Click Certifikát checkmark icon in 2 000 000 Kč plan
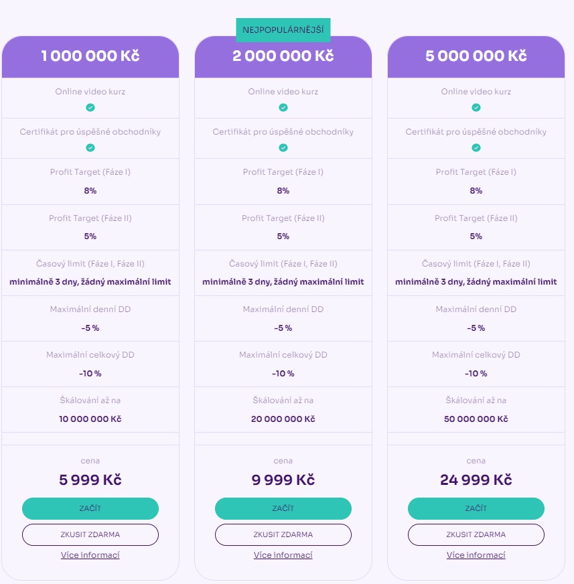The image size is (574, 584). (x=283, y=148)
